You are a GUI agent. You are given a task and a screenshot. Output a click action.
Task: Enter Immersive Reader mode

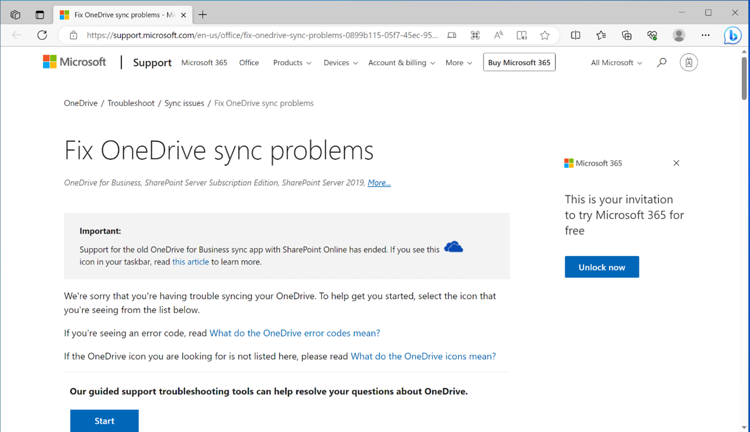click(522, 35)
